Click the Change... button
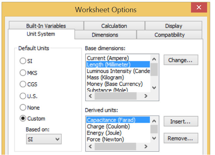 pos(181,60)
